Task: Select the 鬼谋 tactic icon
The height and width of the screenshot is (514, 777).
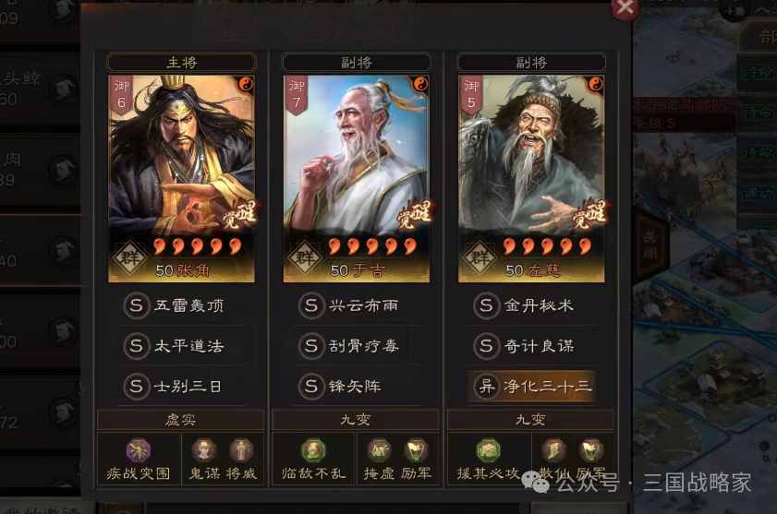Action: click(x=204, y=450)
